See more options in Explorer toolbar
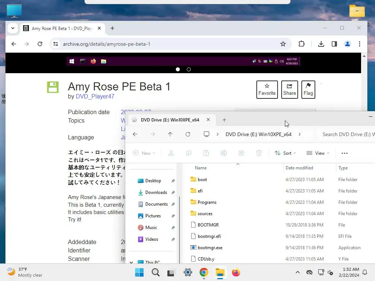Image resolution: width=375 pixels, height=281 pixels. 344,153
